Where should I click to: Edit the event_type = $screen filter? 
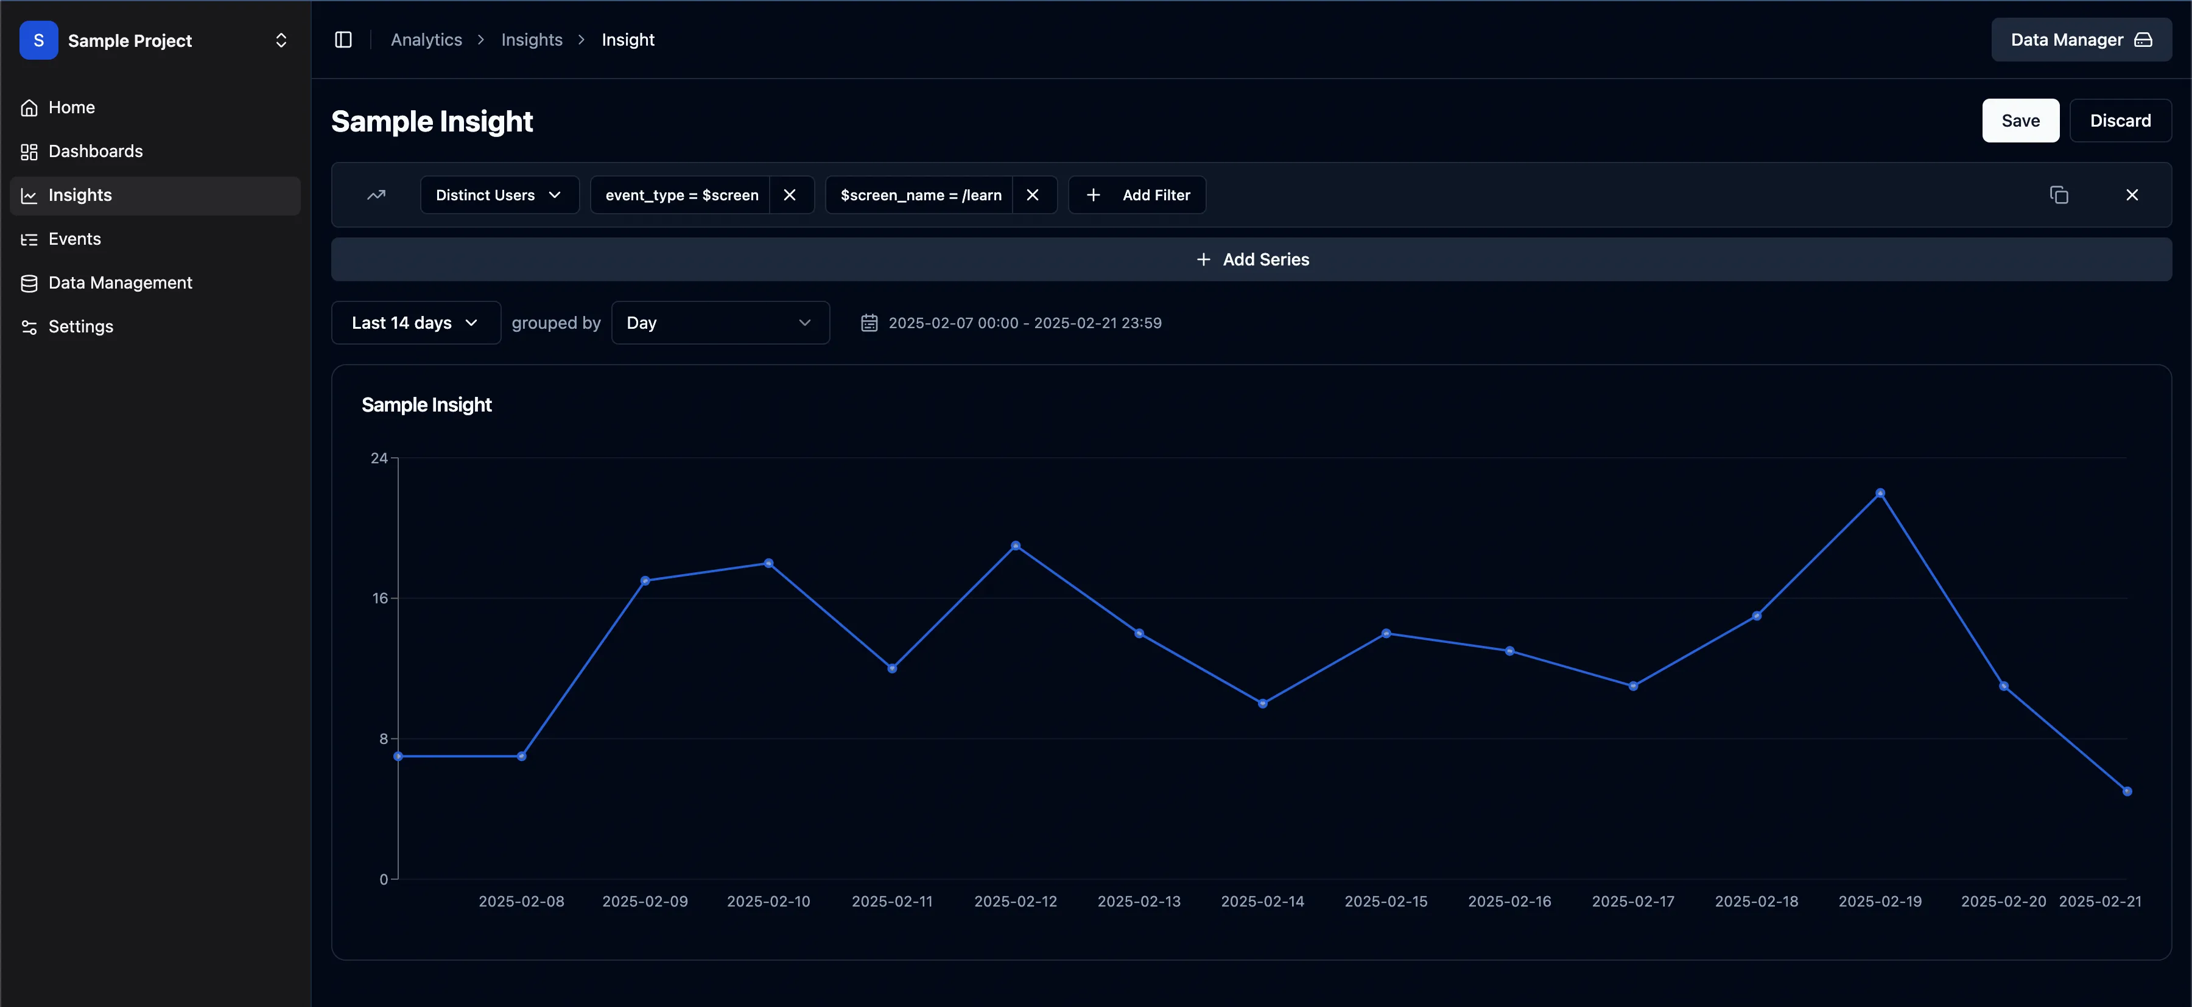(x=681, y=195)
